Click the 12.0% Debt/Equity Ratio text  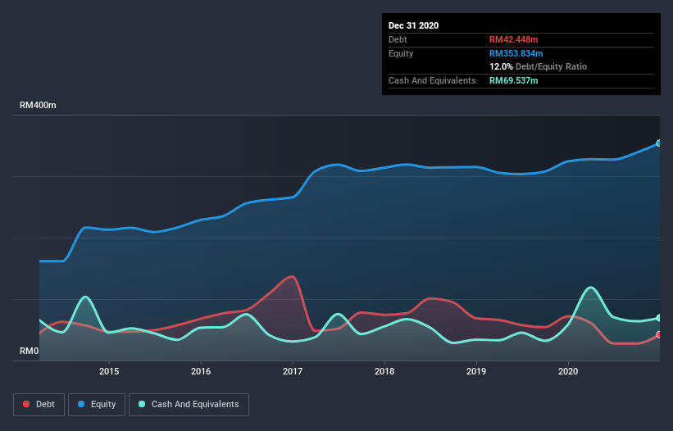tap(538, 67)
